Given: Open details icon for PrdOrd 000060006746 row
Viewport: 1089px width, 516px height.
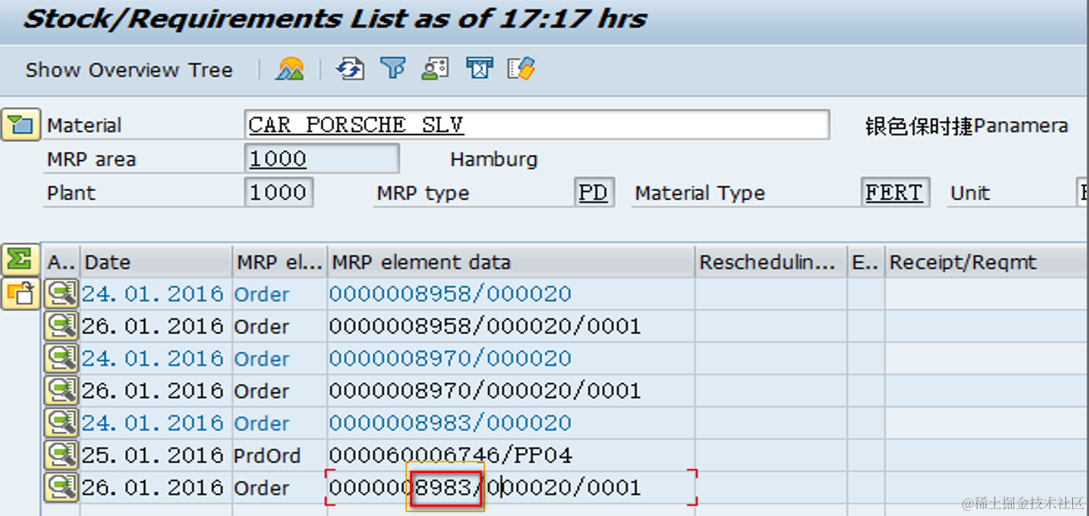Looking at the screenshot, I should (x=61, y=455).
